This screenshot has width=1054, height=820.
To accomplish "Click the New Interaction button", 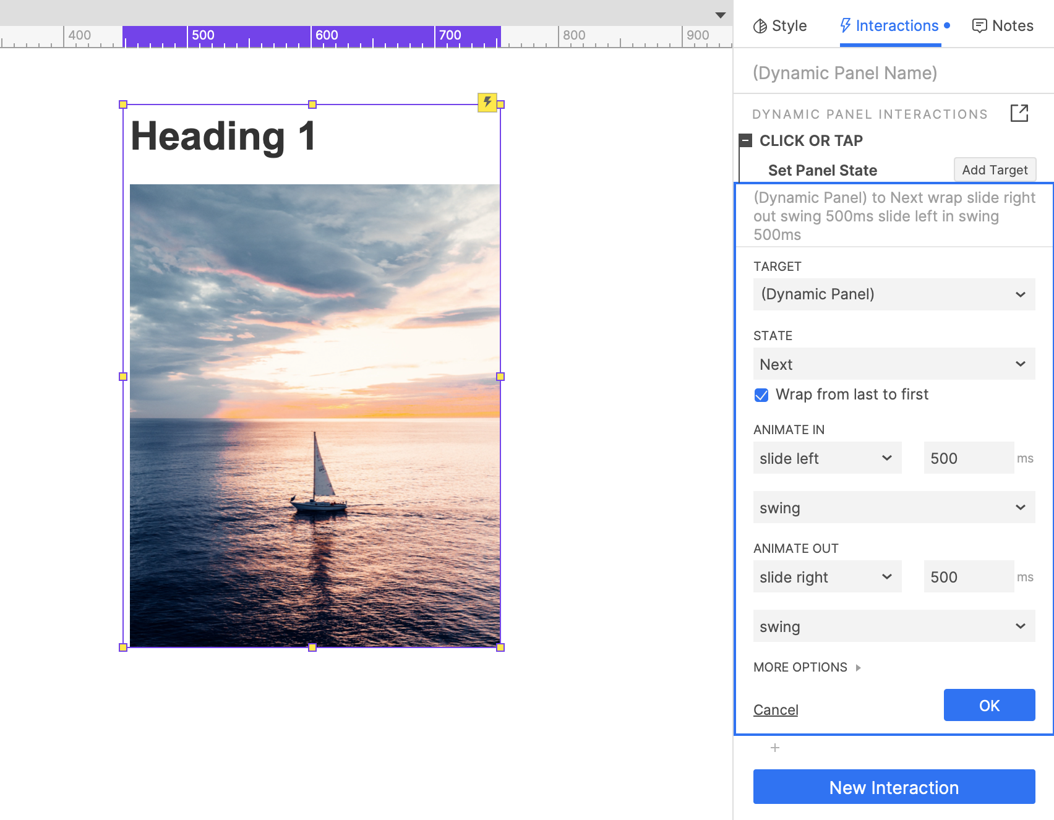I will [x=894, y=787].
